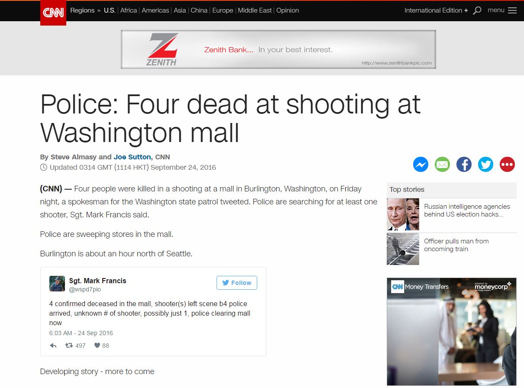
Task: Open author Joe Sutton's profile link
Action: click(x=132, y=157)
